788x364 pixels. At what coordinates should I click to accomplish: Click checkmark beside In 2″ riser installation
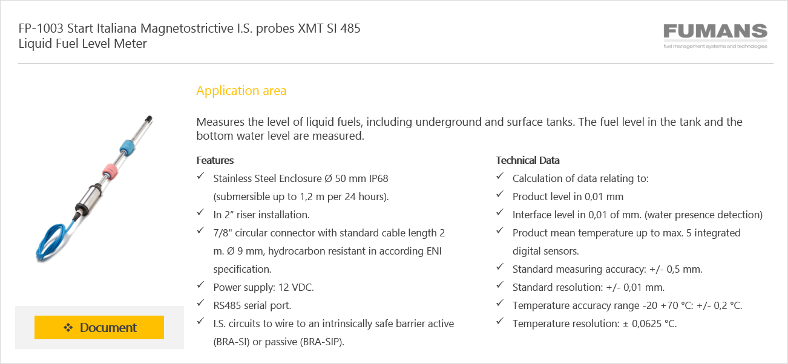click(200, 214)
